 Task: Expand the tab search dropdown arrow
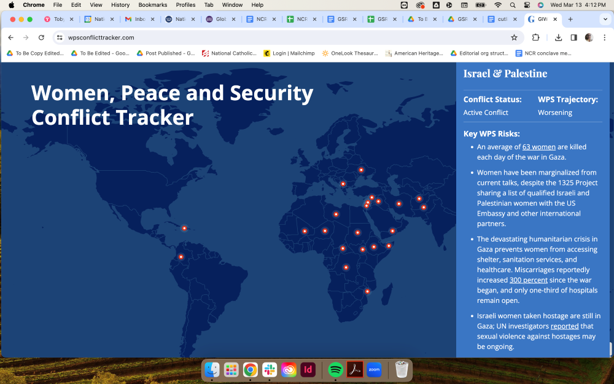[605, 19]
